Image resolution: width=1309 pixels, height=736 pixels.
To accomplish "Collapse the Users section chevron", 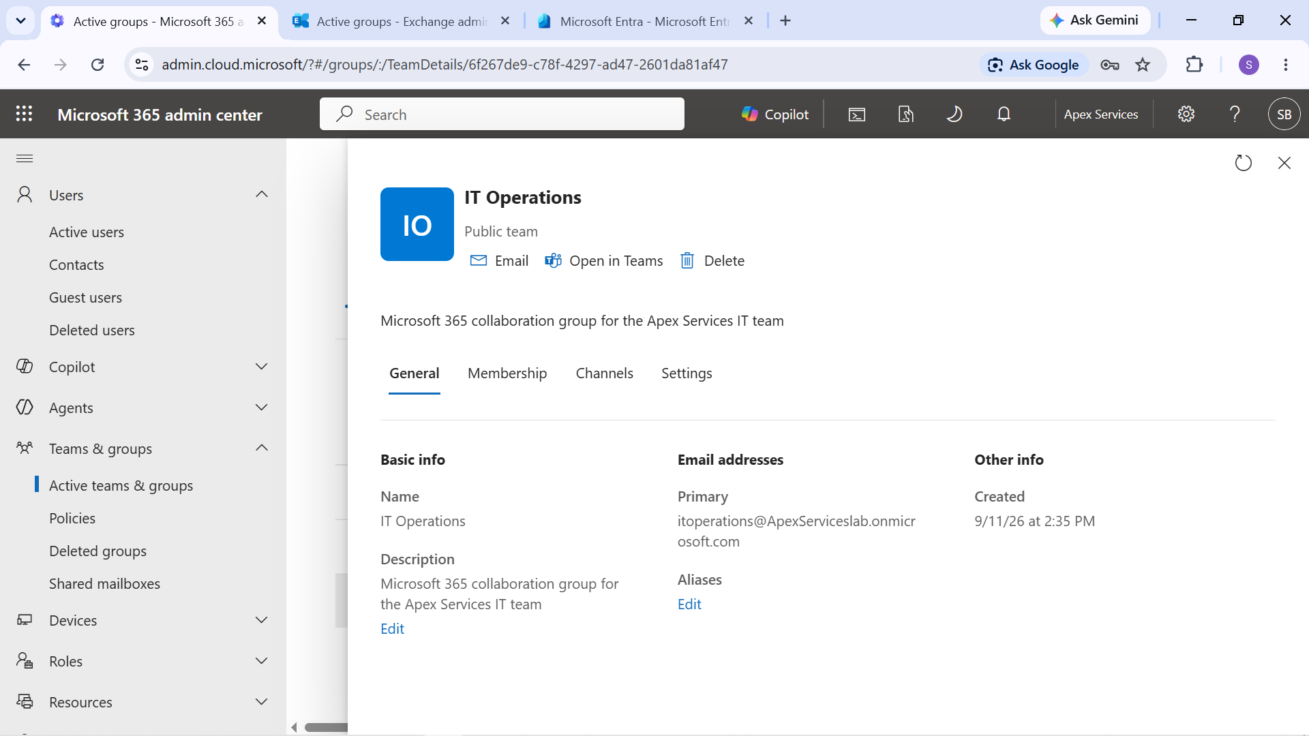I will (x=262, y=195).
